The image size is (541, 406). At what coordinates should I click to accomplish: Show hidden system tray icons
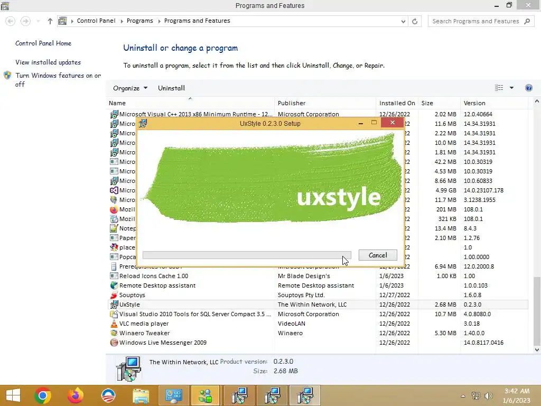pos(463,396)
